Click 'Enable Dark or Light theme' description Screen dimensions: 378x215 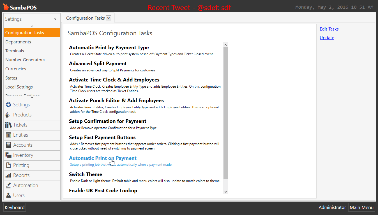[x=145, y=181]
